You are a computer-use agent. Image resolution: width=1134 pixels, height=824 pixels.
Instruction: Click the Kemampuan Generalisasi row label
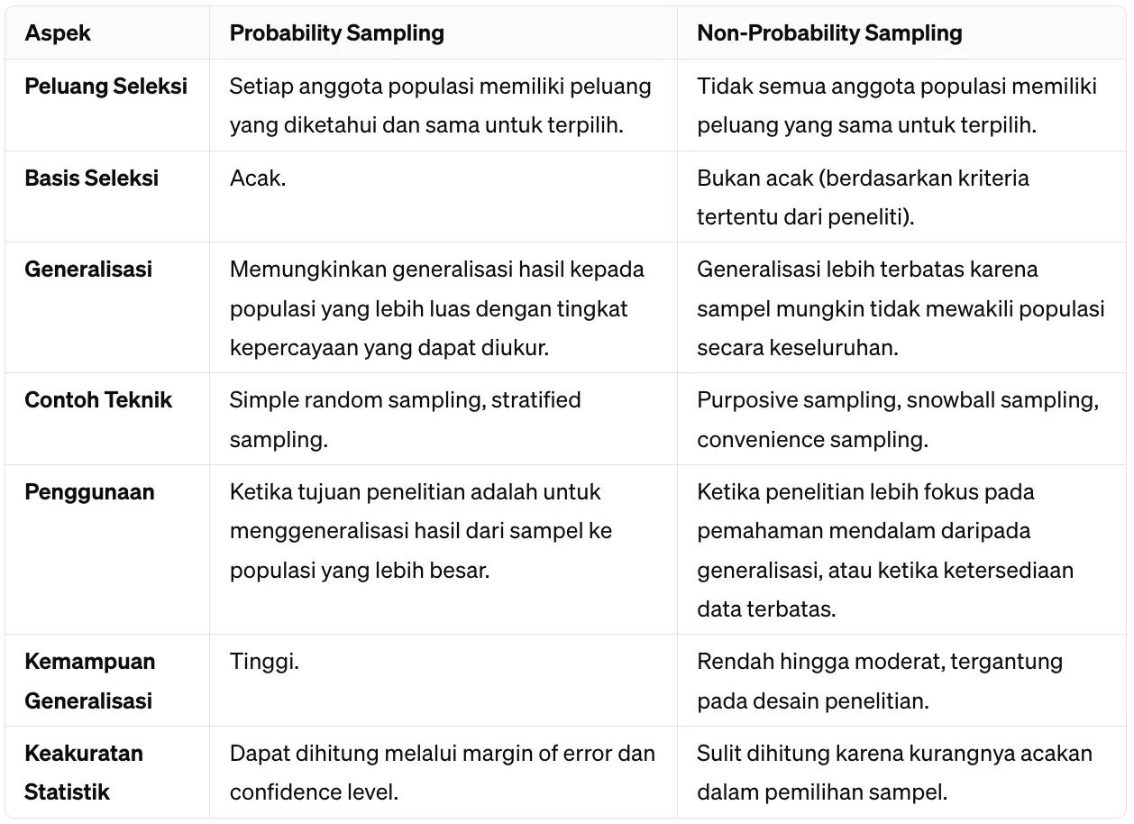[89, 681]
